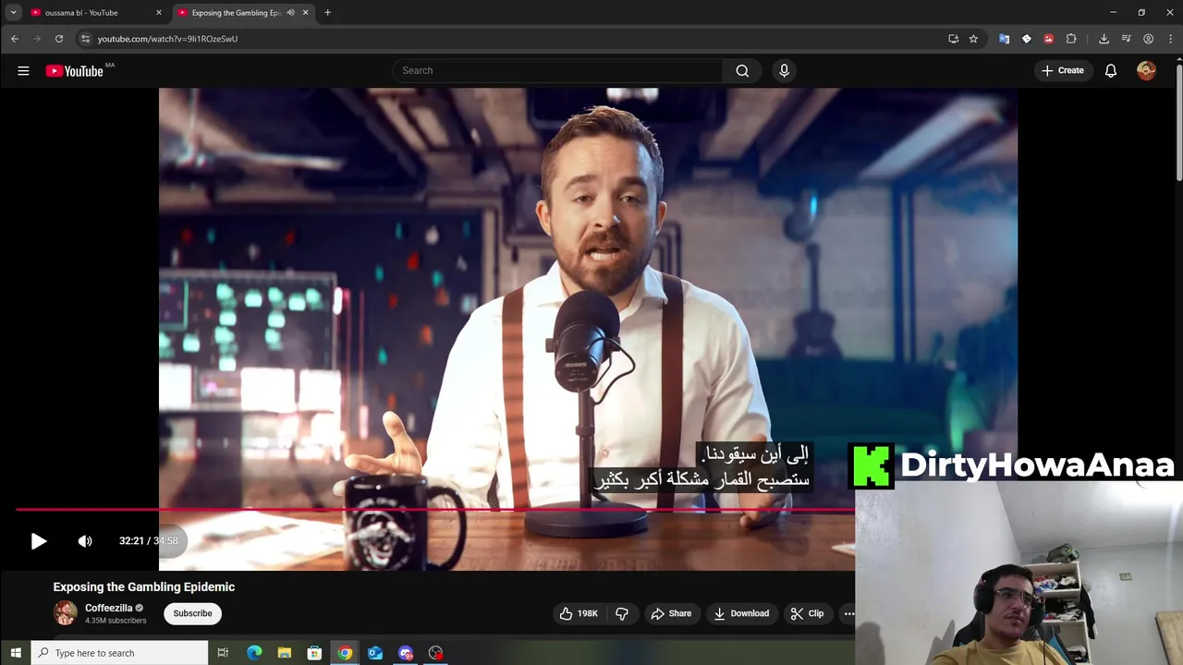Start voice search with the microphone
Screen dimensions: 1183x665
click(784, 70)
